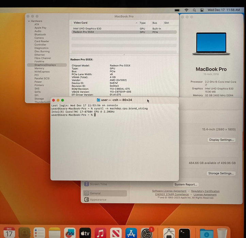246x238 pixels.
Task: Open the Trash in the Dock
Action: (222, 233)
